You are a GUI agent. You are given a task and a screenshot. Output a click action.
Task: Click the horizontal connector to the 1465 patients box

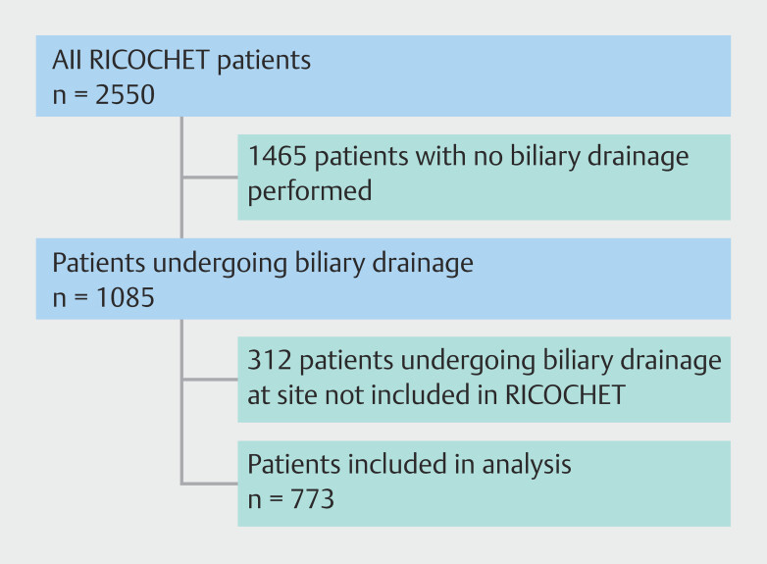point(208,178)
